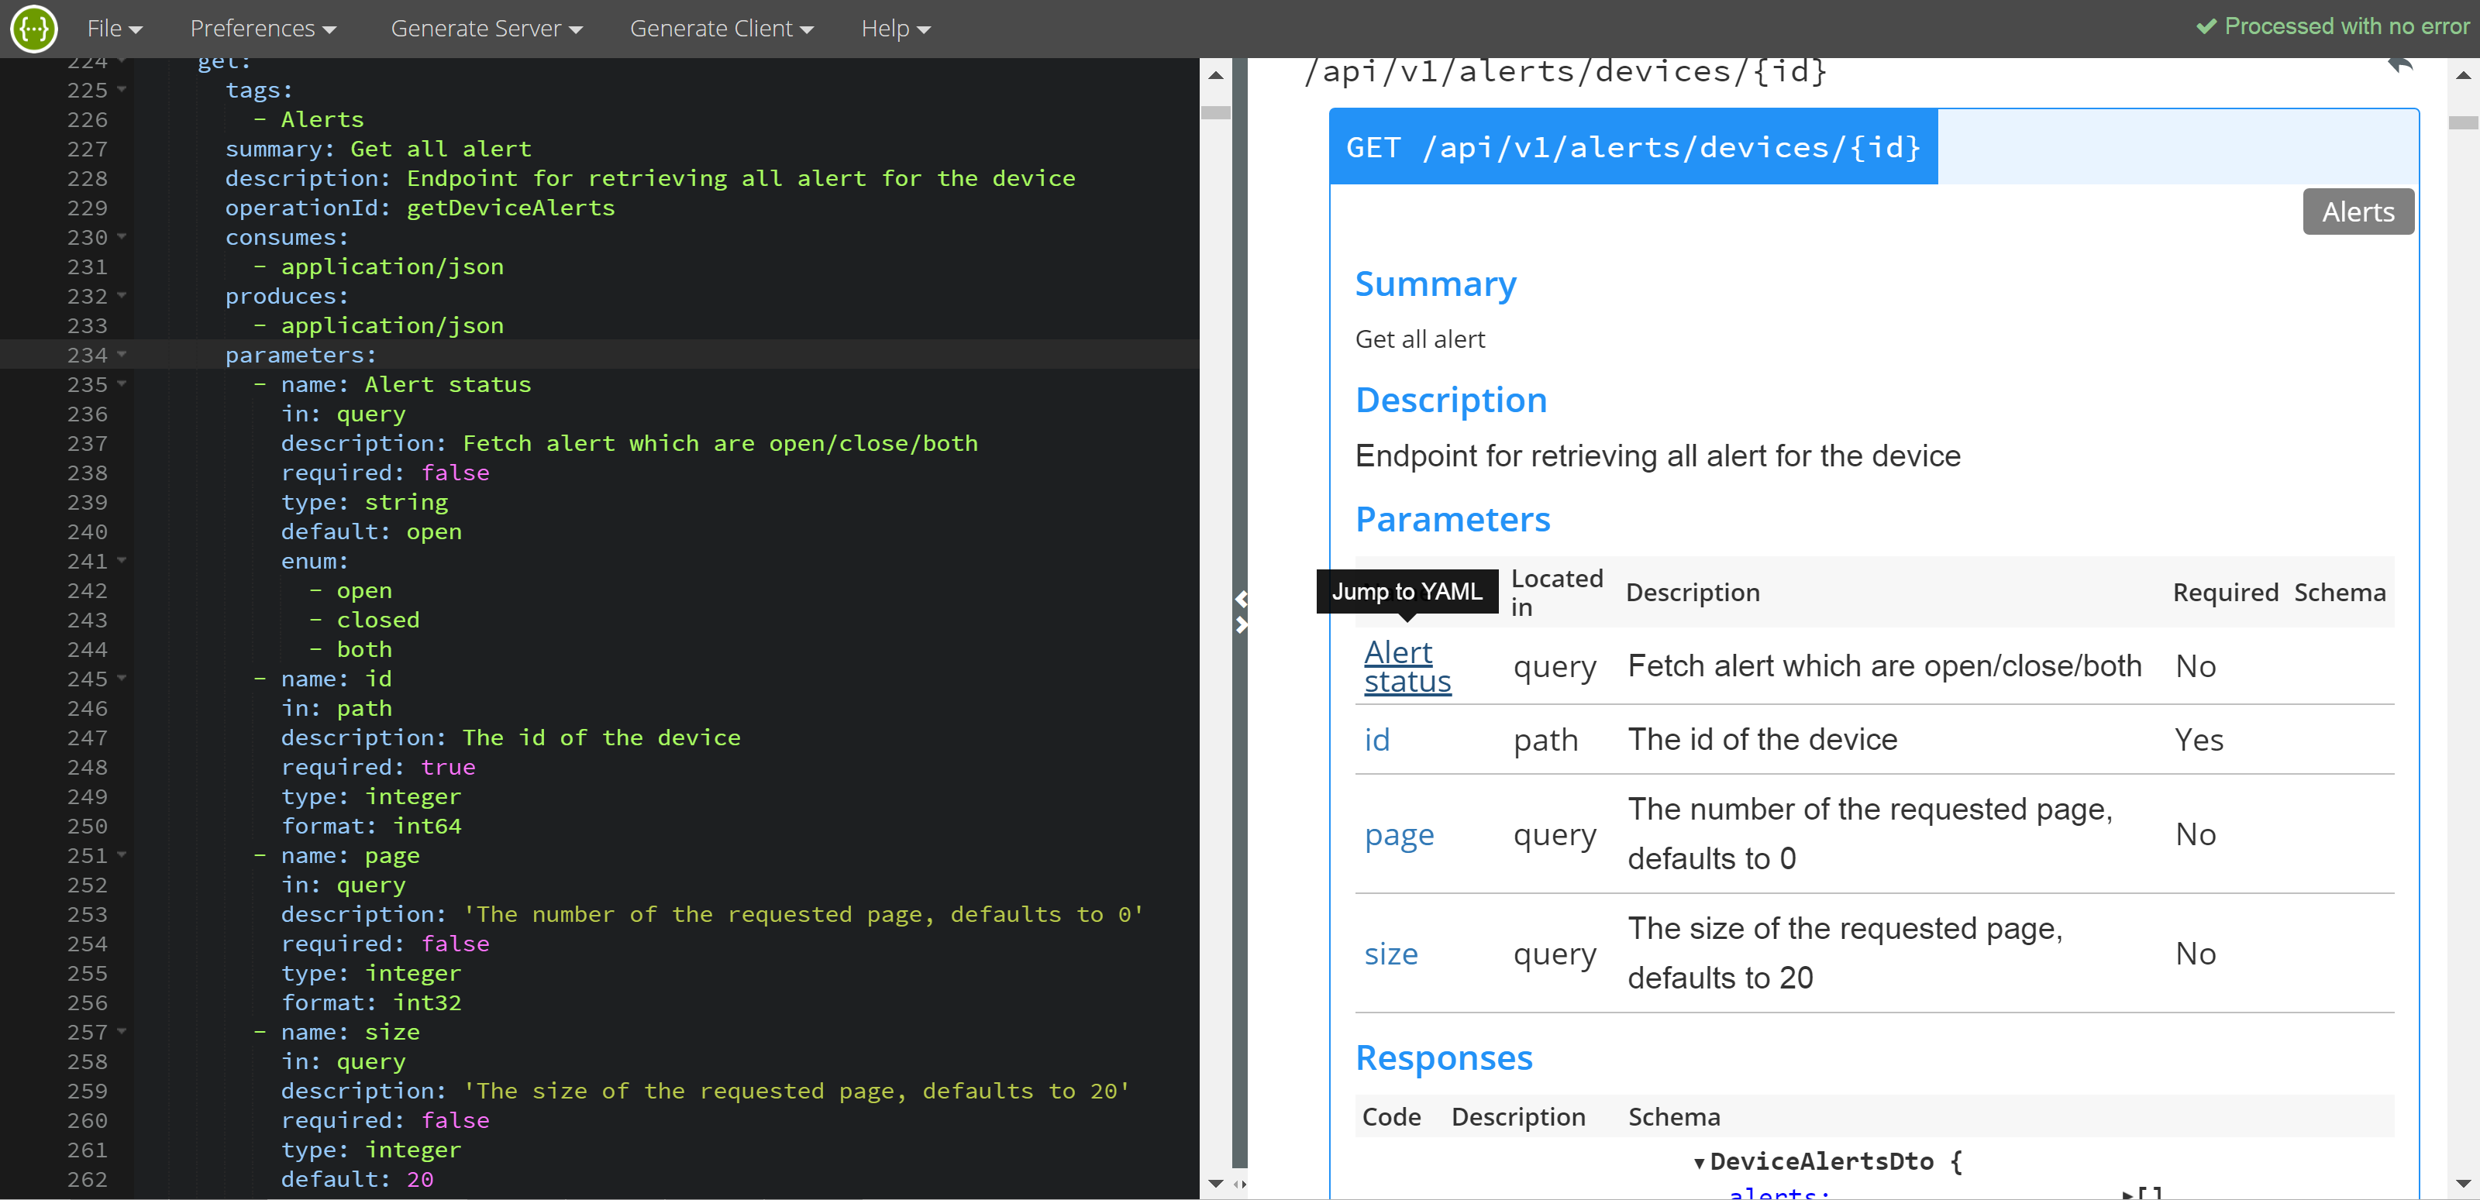Click the Alert status parameter link
Viewport: 2480px width, 1200px height.
pos(1407,666)
